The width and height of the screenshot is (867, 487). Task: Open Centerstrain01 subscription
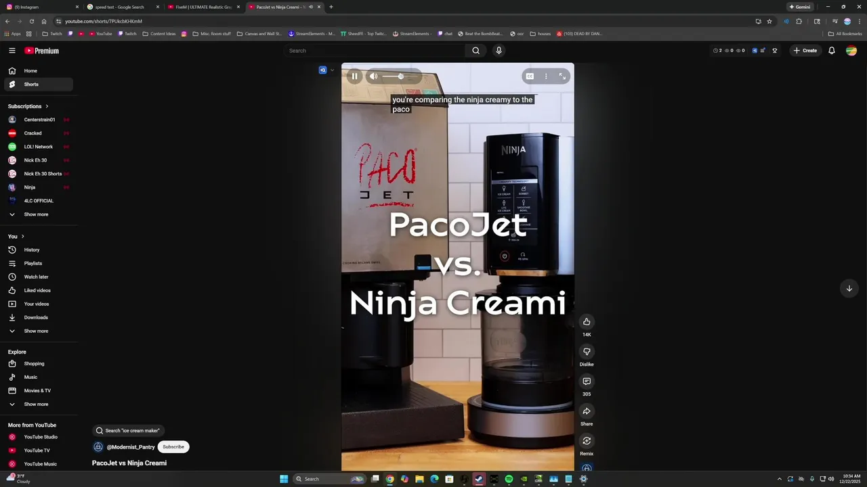coord(39,120)
